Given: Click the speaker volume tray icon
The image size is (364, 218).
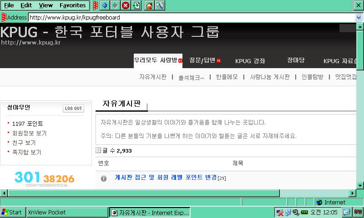Looking at the screenshot, I should [296, 212].
